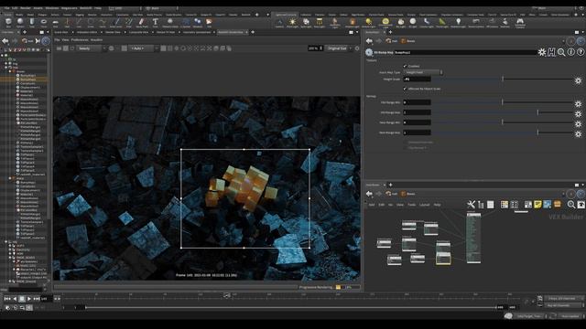This screenshot has width=586, height=329.
Task: Open the Help menu in main menu bar
Action: point(98,8)
